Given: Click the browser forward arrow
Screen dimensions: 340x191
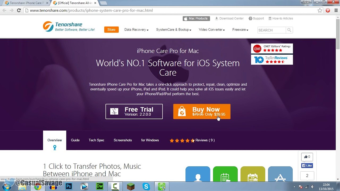Looking at the screenshot, I should coord(11,10).
